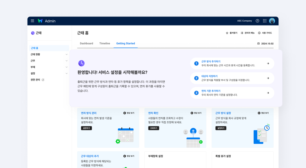Open the 대상자 지정하기 link
The height and width of the screenshot is (168, 306).
209,76
